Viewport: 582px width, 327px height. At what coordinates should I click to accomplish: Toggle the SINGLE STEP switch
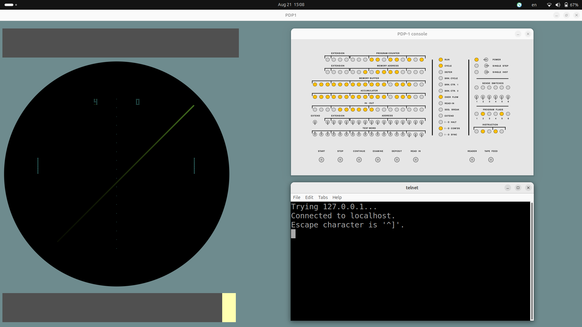point(487,66)
